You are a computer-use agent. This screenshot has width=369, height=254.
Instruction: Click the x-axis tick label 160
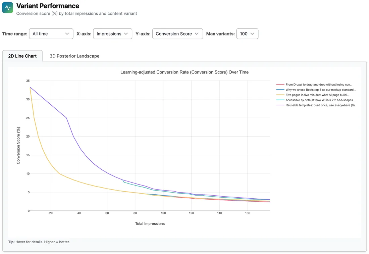248,213
